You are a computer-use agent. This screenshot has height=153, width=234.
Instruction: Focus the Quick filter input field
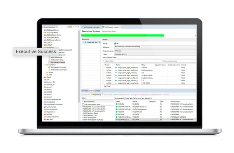[133, 61]
